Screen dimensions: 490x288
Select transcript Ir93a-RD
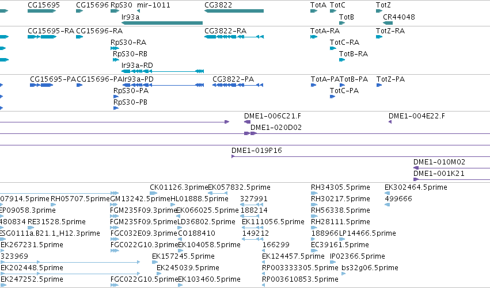(137, 65)
